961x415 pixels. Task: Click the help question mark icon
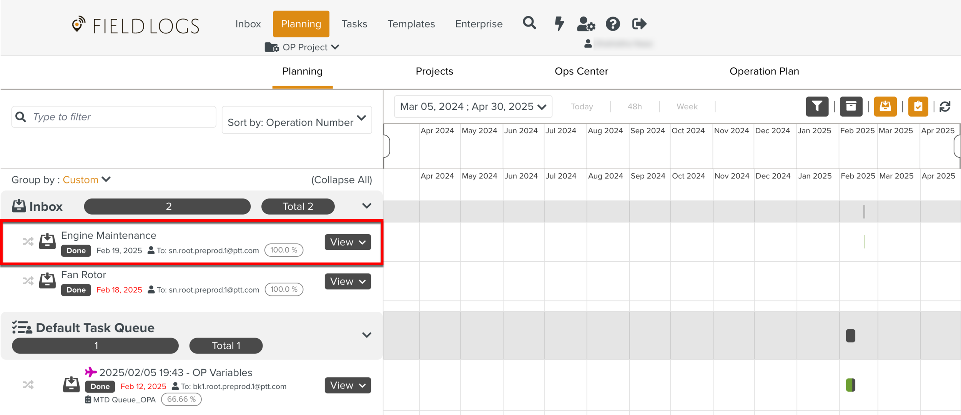(x=613, y=24)
